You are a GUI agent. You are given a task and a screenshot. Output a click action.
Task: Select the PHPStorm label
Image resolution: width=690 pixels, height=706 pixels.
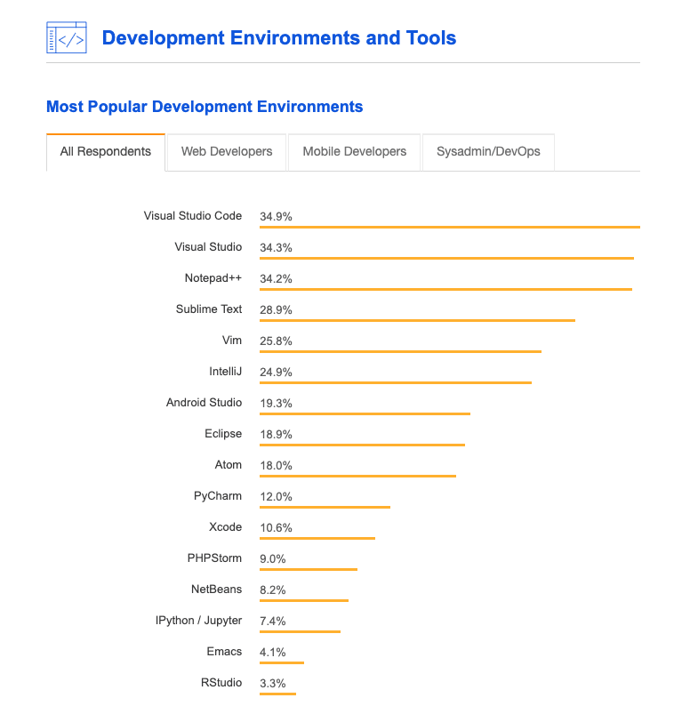pos(214,558)
